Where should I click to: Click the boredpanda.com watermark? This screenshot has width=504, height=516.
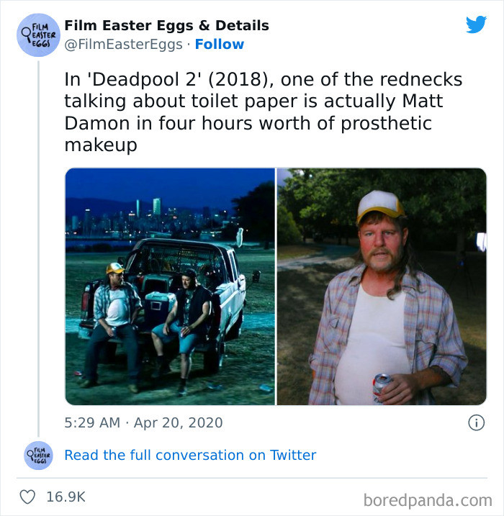(x=428, y=500)
